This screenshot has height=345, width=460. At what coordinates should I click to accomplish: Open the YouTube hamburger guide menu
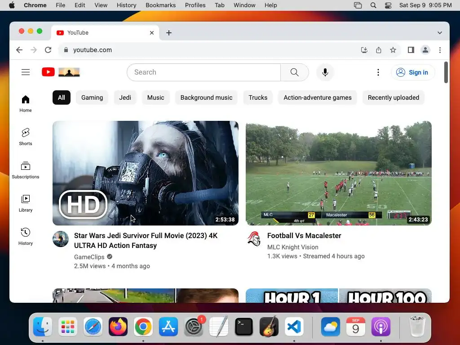(x=26, y=72)
